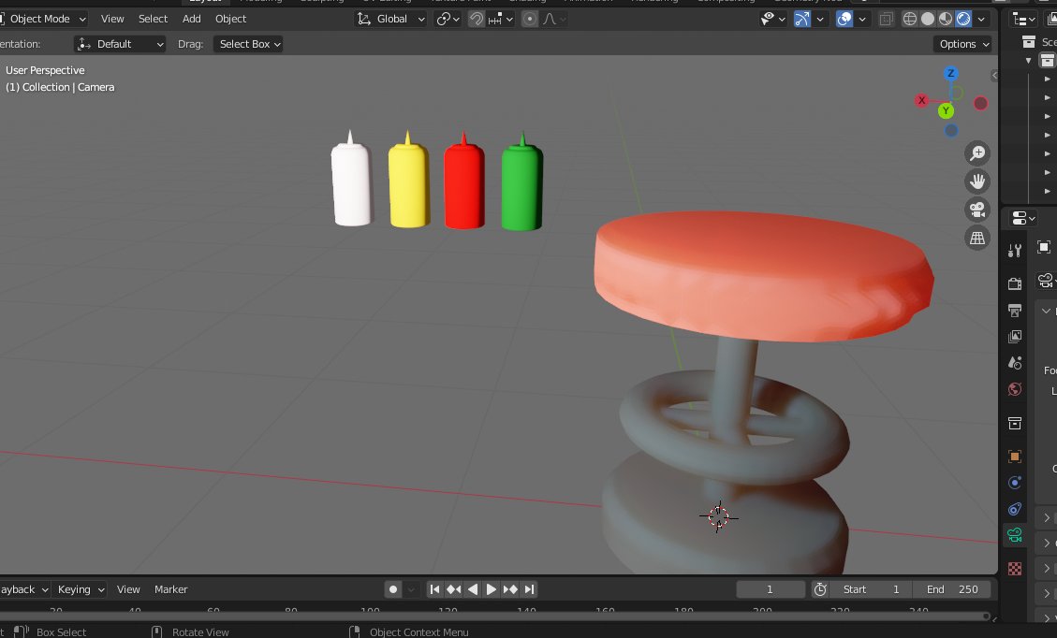
Task: Jump to next keyframe
Action: 510,589
